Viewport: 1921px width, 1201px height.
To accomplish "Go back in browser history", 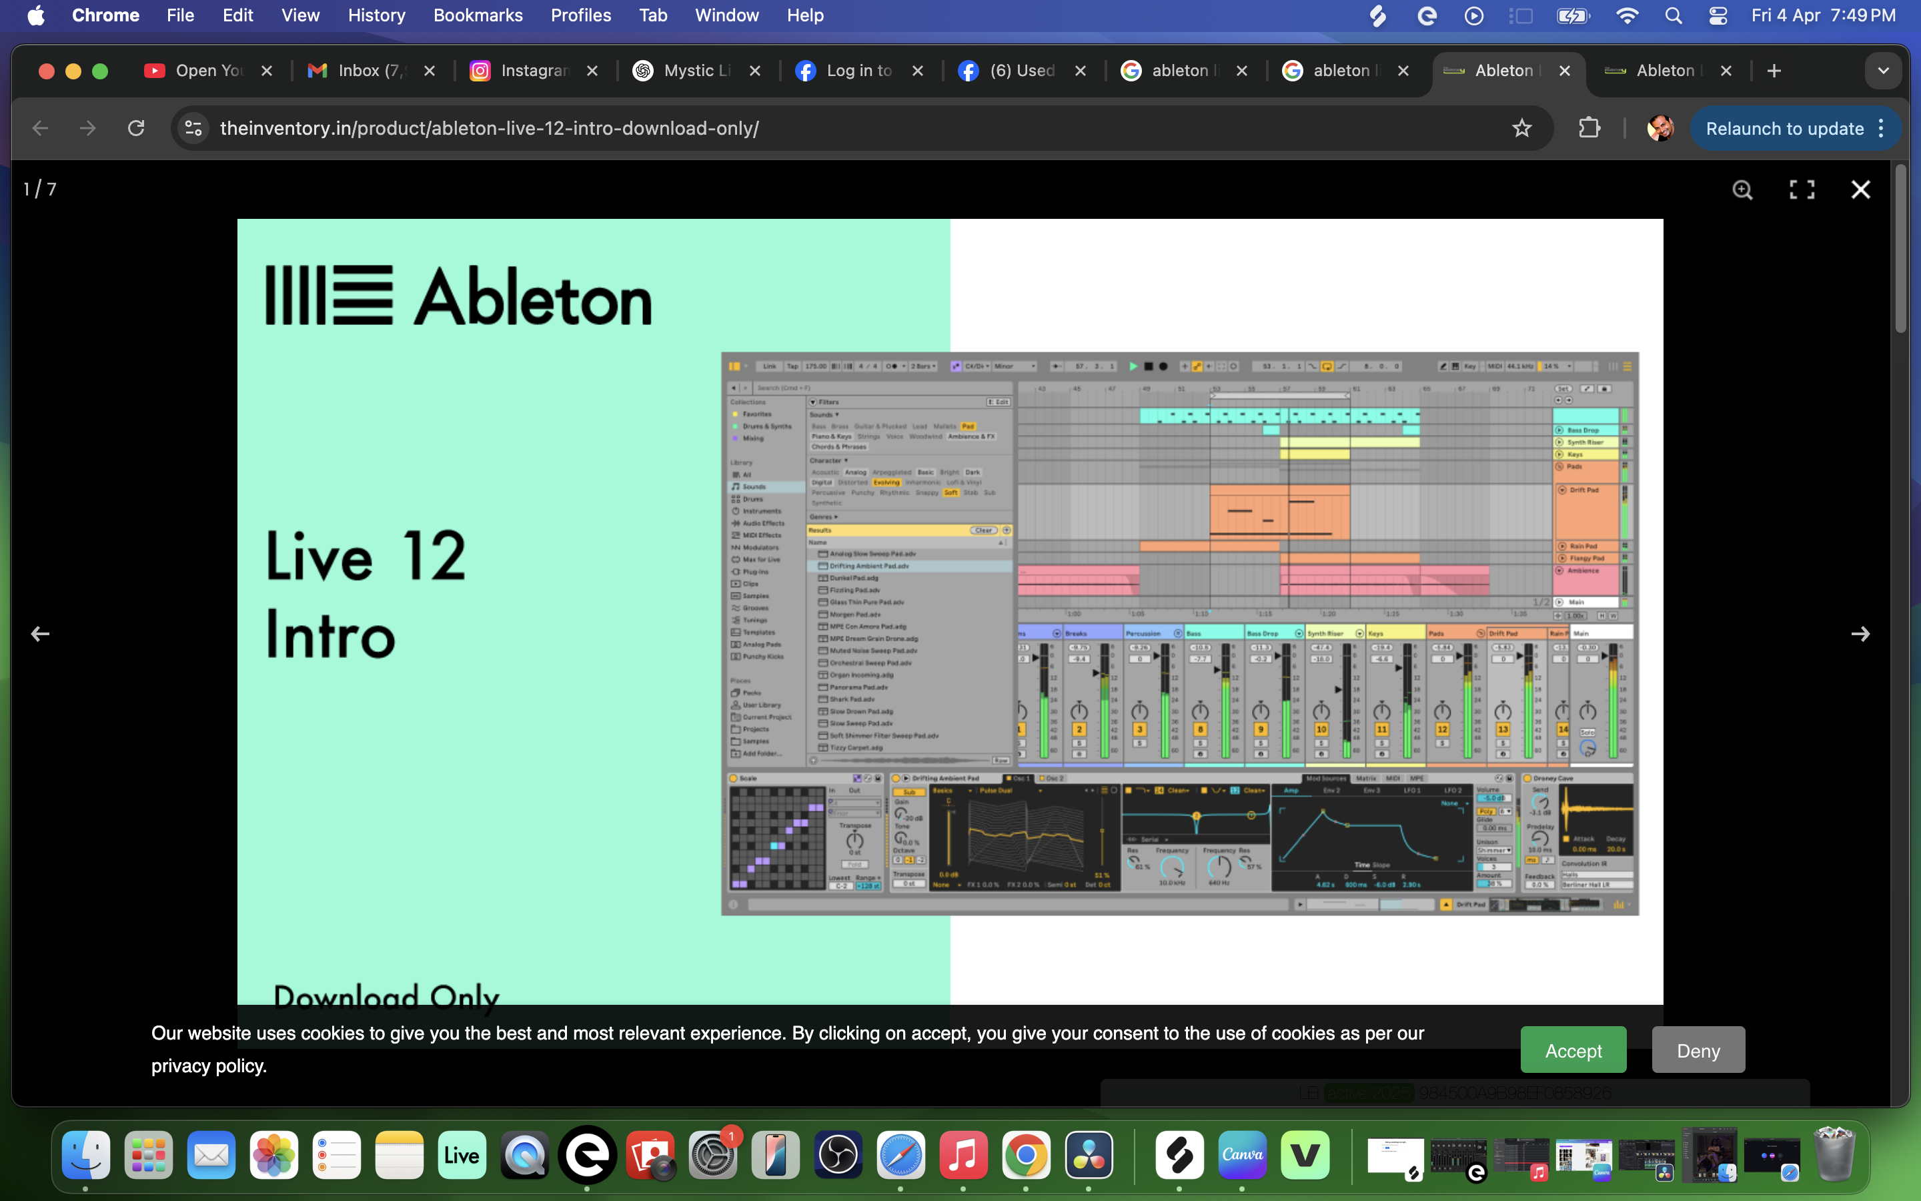I will click(x=41, y=129).
